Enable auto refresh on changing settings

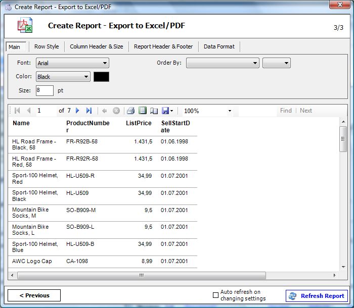(215, 295)
